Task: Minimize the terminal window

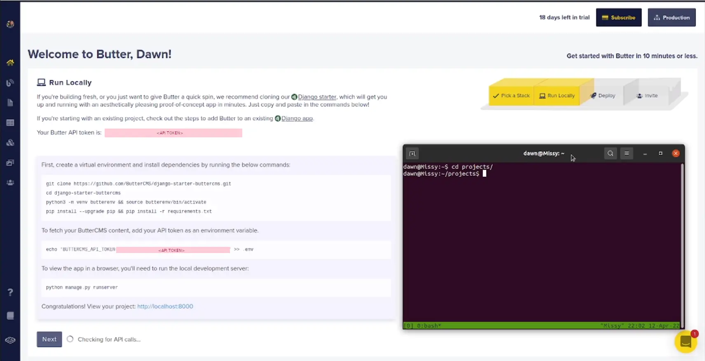Action: click(645, 153)
